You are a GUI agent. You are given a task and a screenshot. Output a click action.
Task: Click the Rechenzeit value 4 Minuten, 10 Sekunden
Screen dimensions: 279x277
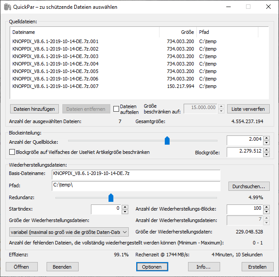coord(237,255)
